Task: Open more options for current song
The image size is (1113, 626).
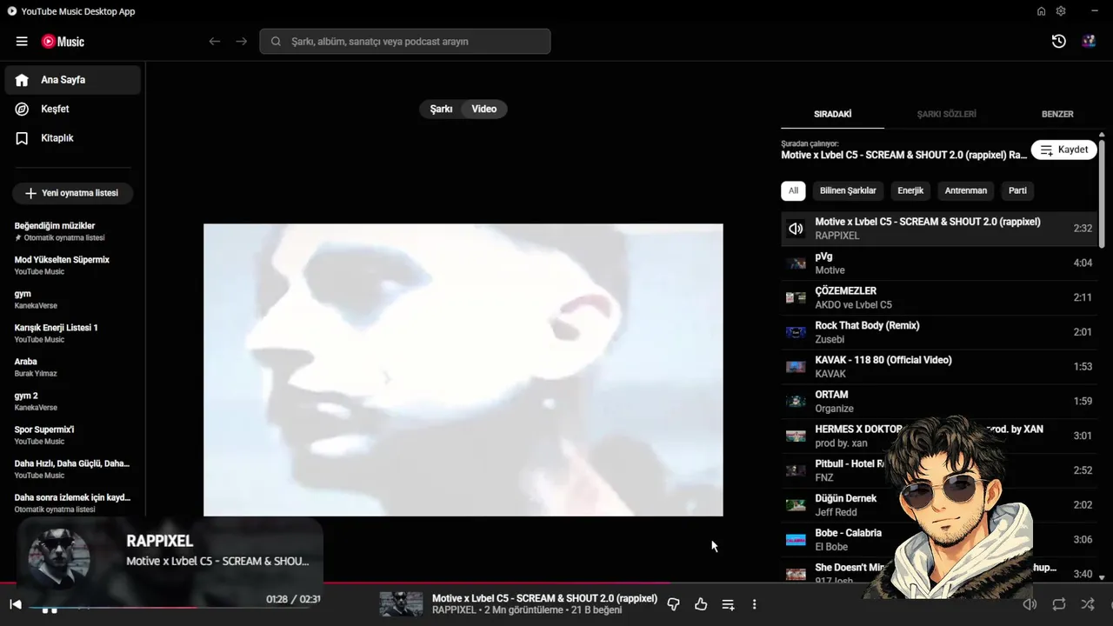Action: [754, 604]
